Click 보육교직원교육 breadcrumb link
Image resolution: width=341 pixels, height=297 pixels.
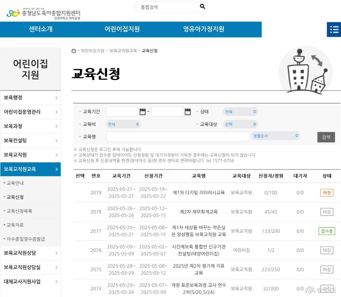[123, 51]
